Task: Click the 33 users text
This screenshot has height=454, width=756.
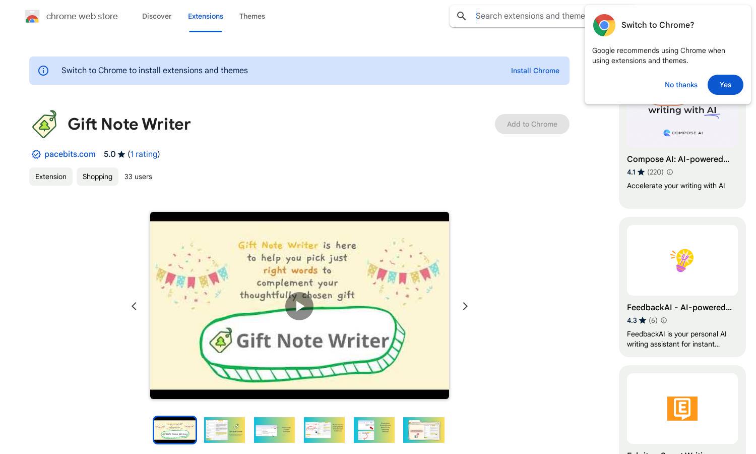Action: (x=138, y=177)
